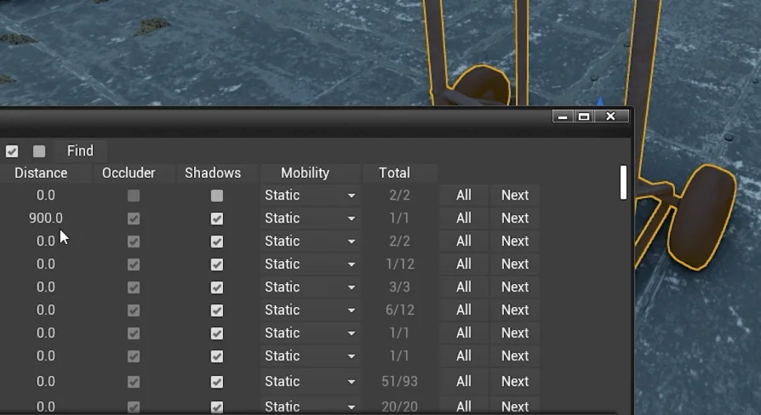Toggle Shadows in the 900.0 distance row
761x415 pixels.
(217, 219)
